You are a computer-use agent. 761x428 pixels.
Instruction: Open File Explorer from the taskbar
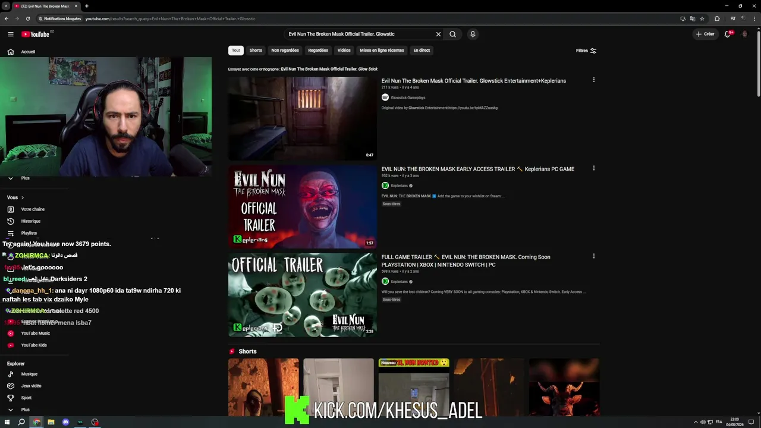[51, 422]
